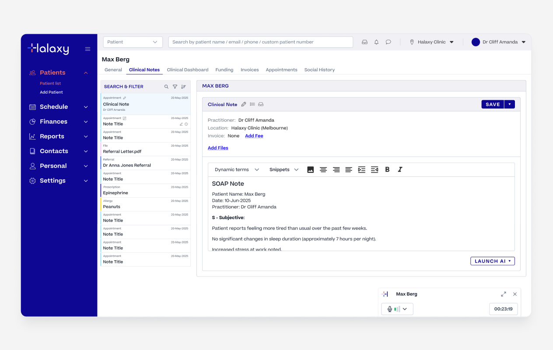Expand the Reports section chevron
The width and height of the screenshot is (553, 350).
(86, 136)
